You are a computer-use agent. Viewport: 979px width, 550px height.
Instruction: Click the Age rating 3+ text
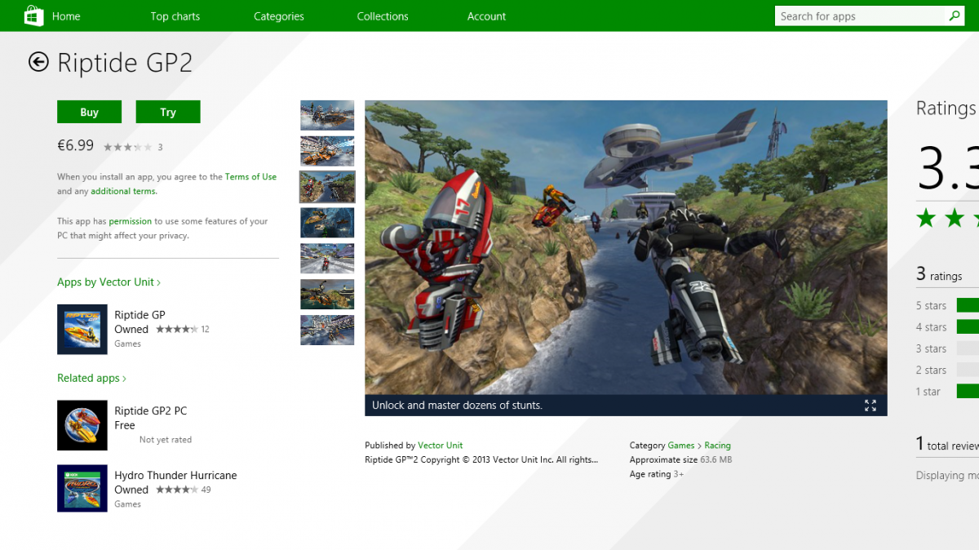point(657,474)
